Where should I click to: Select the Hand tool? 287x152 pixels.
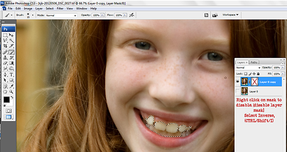pos(5,92)
